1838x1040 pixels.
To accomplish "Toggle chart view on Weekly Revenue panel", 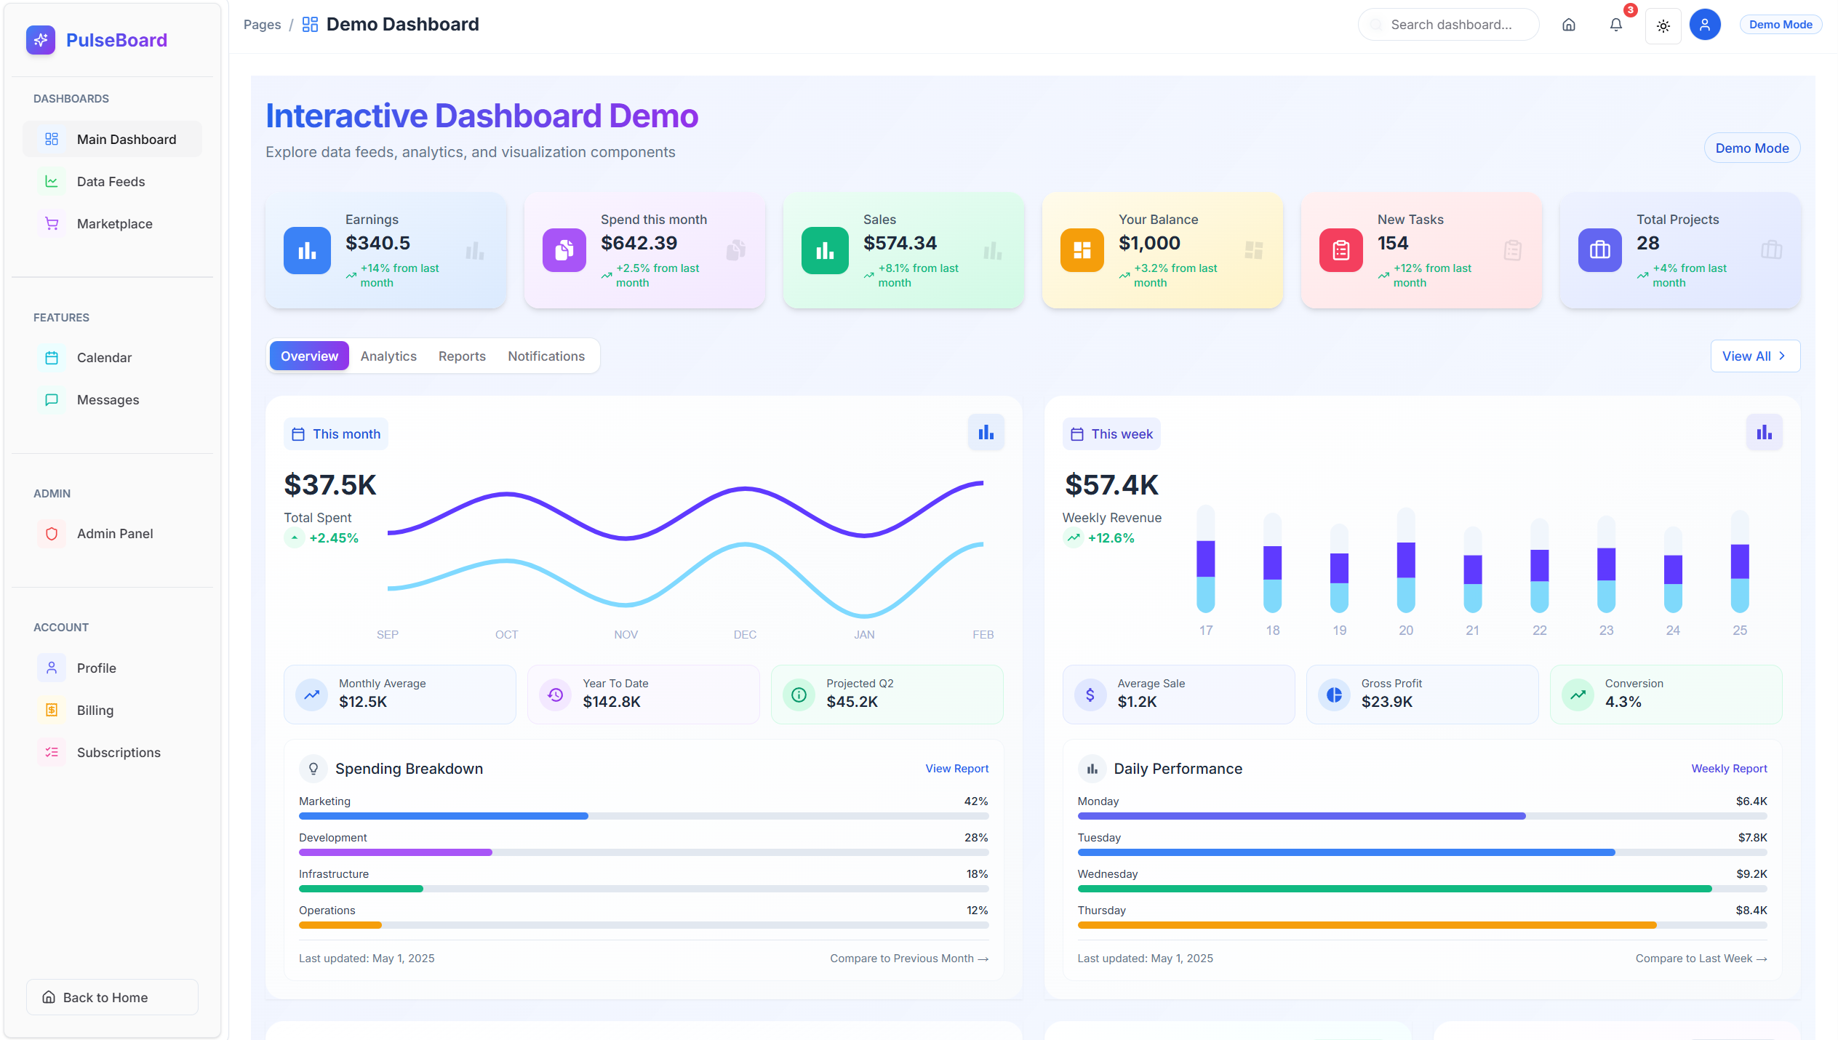I will 1763,432.
